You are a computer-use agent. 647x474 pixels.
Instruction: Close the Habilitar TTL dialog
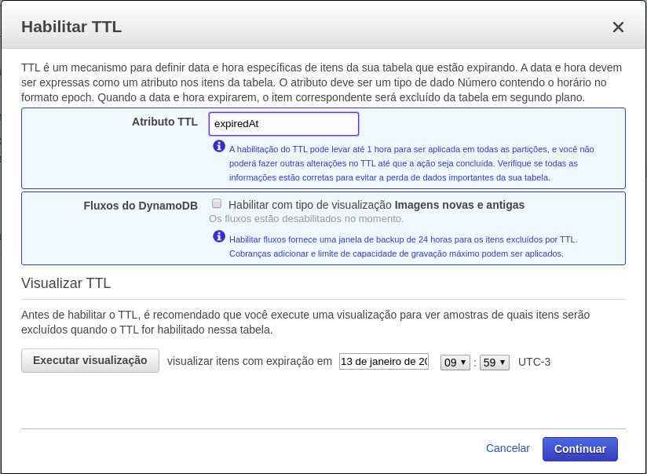click(x=618, y=27)
